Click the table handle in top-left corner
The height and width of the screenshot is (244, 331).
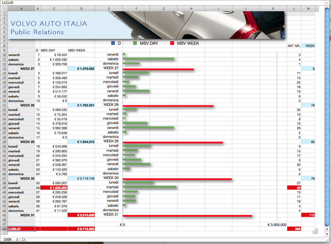click(4, 8)
